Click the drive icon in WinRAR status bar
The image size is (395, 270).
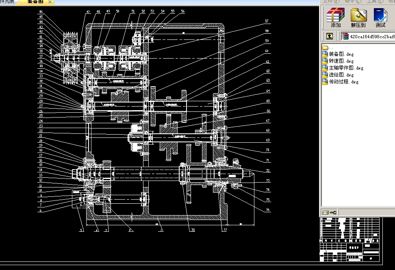[x=326, y=213]
